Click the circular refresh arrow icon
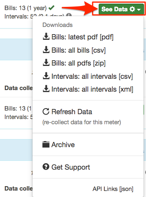 (46, 111)
